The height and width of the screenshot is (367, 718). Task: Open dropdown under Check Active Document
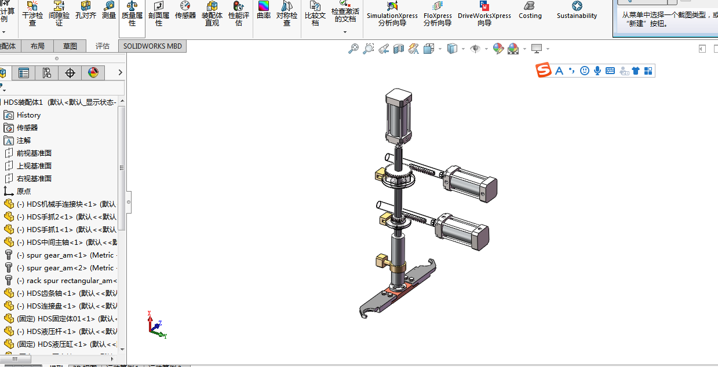(x=345, y=32)
